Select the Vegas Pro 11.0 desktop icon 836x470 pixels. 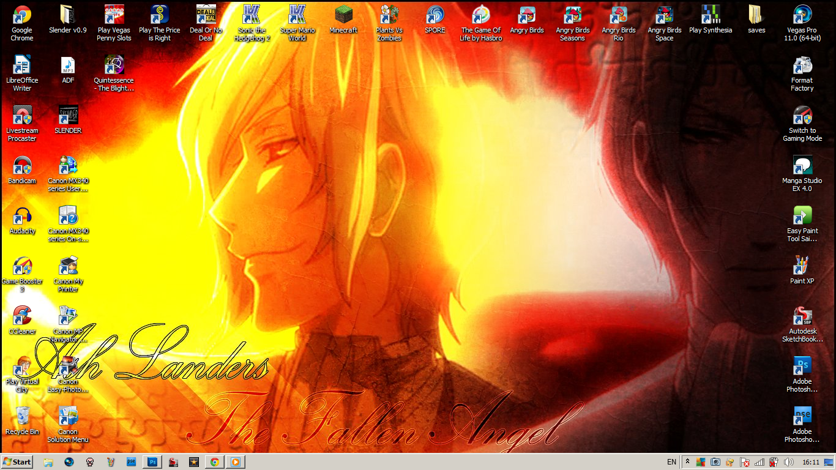802,15
